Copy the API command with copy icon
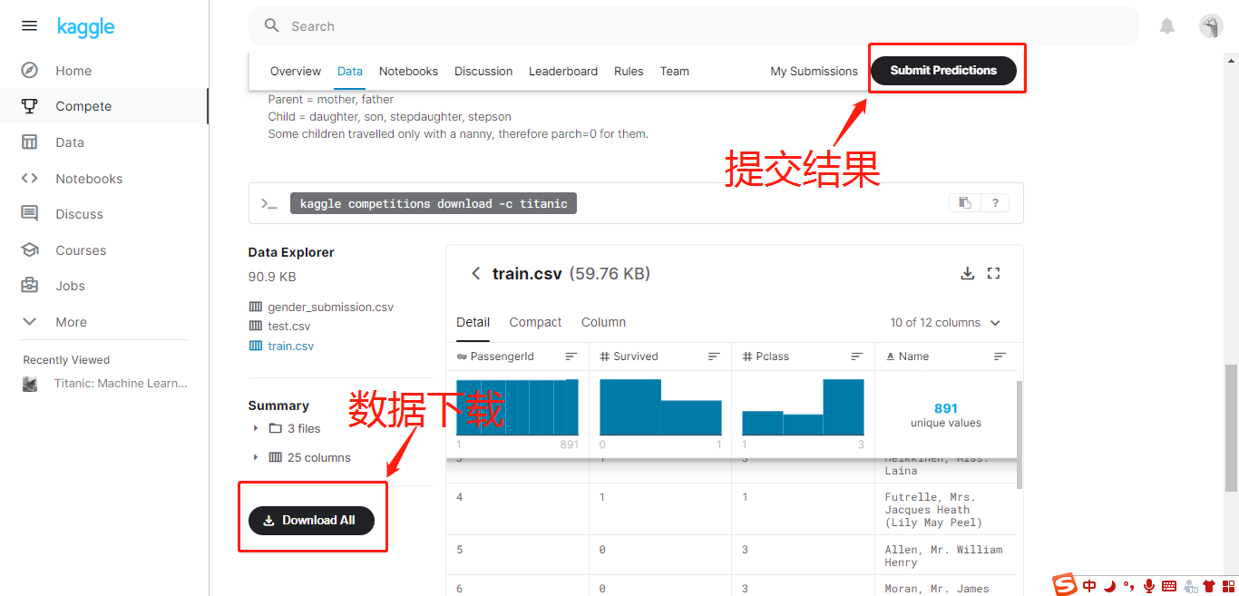 click(964, 203)
